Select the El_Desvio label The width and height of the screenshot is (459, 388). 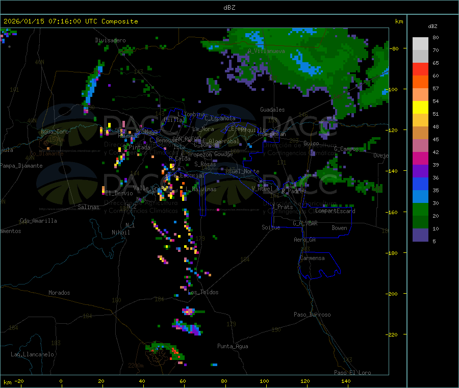(119, 193)
